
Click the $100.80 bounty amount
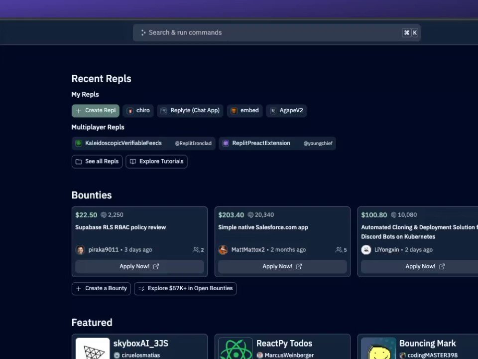(374, 215)
